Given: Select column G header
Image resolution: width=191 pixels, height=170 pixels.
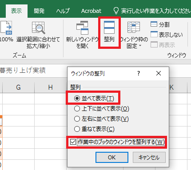Looking at the screenshot, I should coord(18,87).
